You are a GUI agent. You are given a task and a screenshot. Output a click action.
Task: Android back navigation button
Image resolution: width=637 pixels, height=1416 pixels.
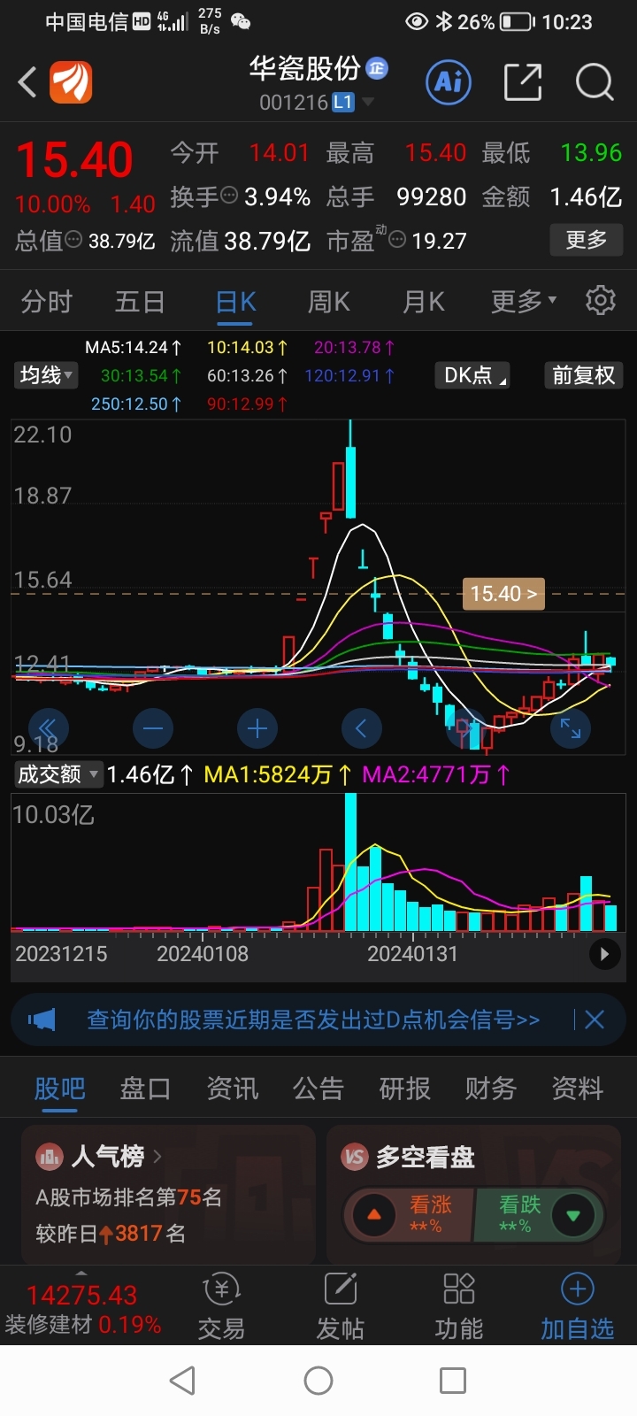click(182, 1381)
